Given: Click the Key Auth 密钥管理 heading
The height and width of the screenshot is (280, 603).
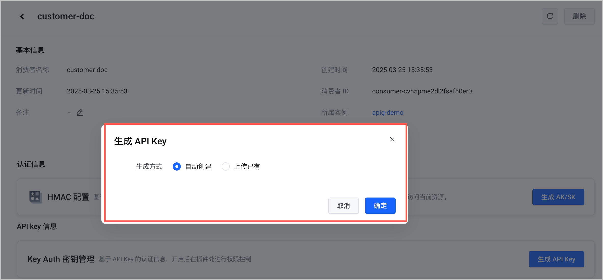Looking at the screenshot, I should (61, 259).
